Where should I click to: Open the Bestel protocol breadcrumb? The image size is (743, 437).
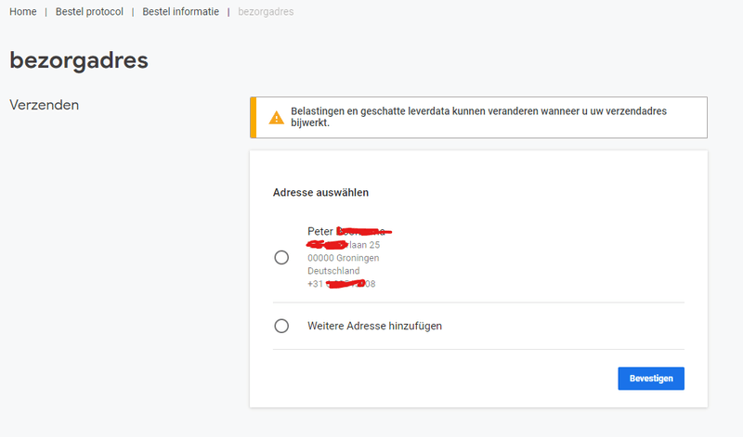(x=88, y=12)
